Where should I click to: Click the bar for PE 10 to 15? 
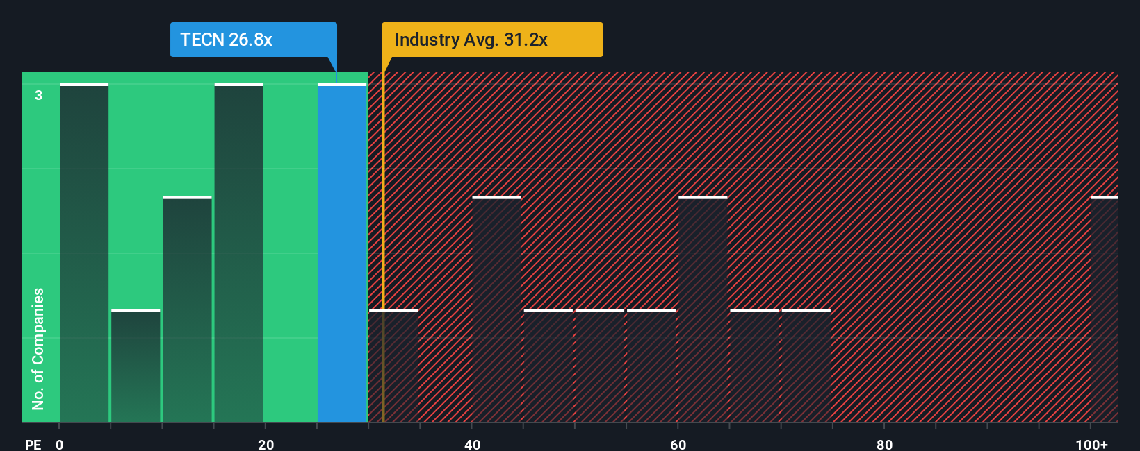[x=187, y=309]
